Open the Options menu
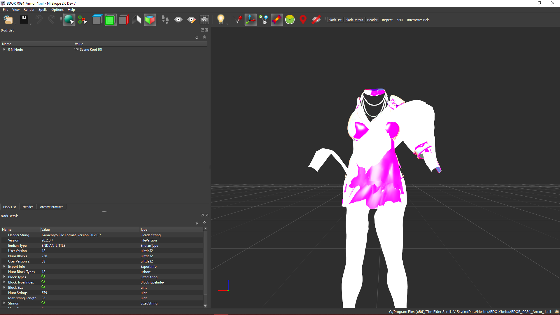Viewport: 560px width, 315px height. pyautogui.click(x=57, y=10)
